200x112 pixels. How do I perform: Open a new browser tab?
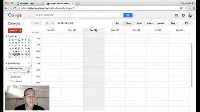[x=77, y=4]
